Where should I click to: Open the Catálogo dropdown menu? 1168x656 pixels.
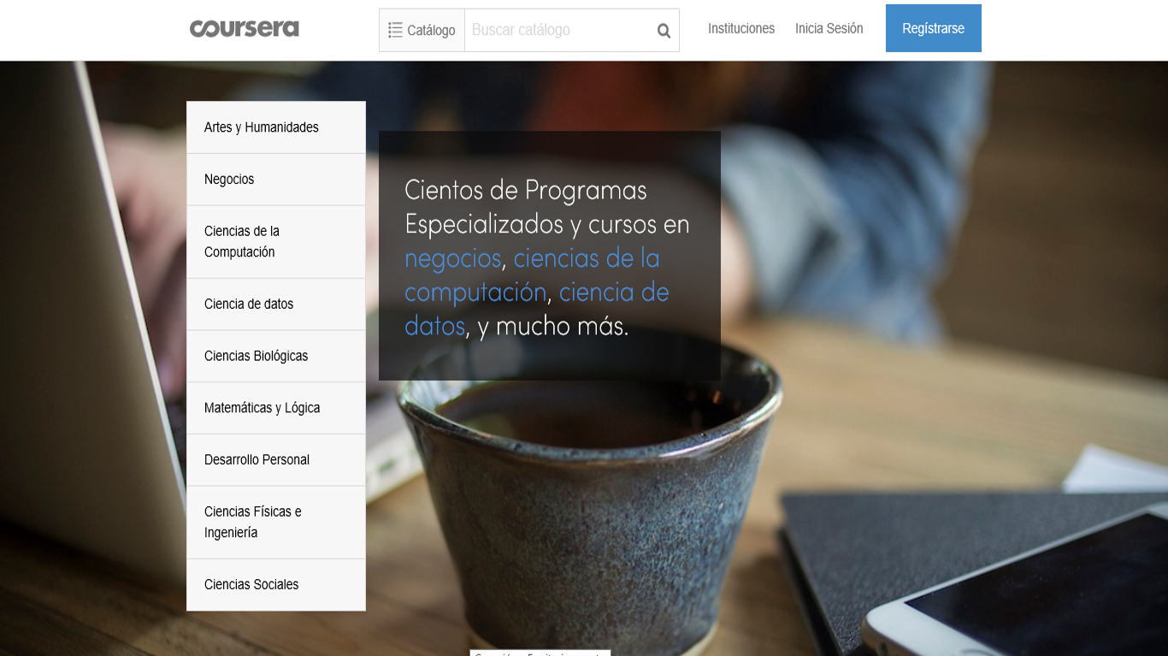point(422,31)
